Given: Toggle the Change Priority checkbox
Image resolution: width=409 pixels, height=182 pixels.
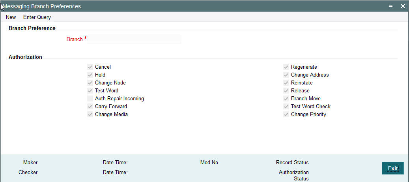Looking at the screenshot, I should point(286,114).
